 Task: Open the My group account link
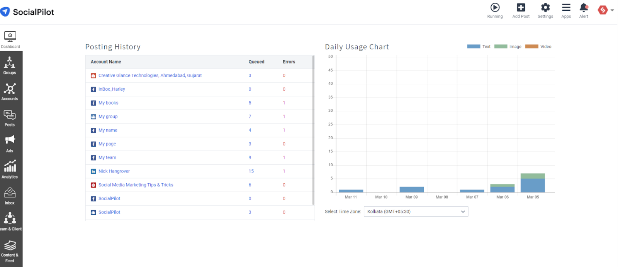coord(108,117)
